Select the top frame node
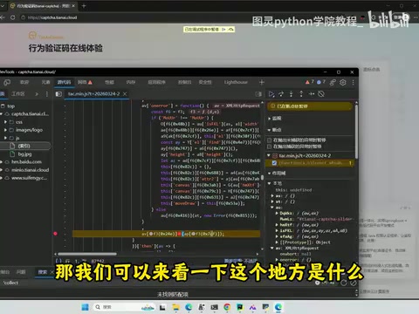 [10, 106]
